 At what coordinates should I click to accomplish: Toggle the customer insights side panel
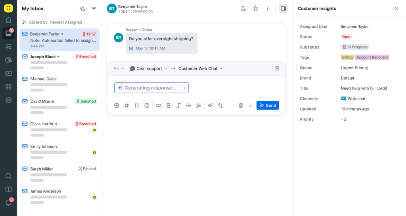coord(283,9)
